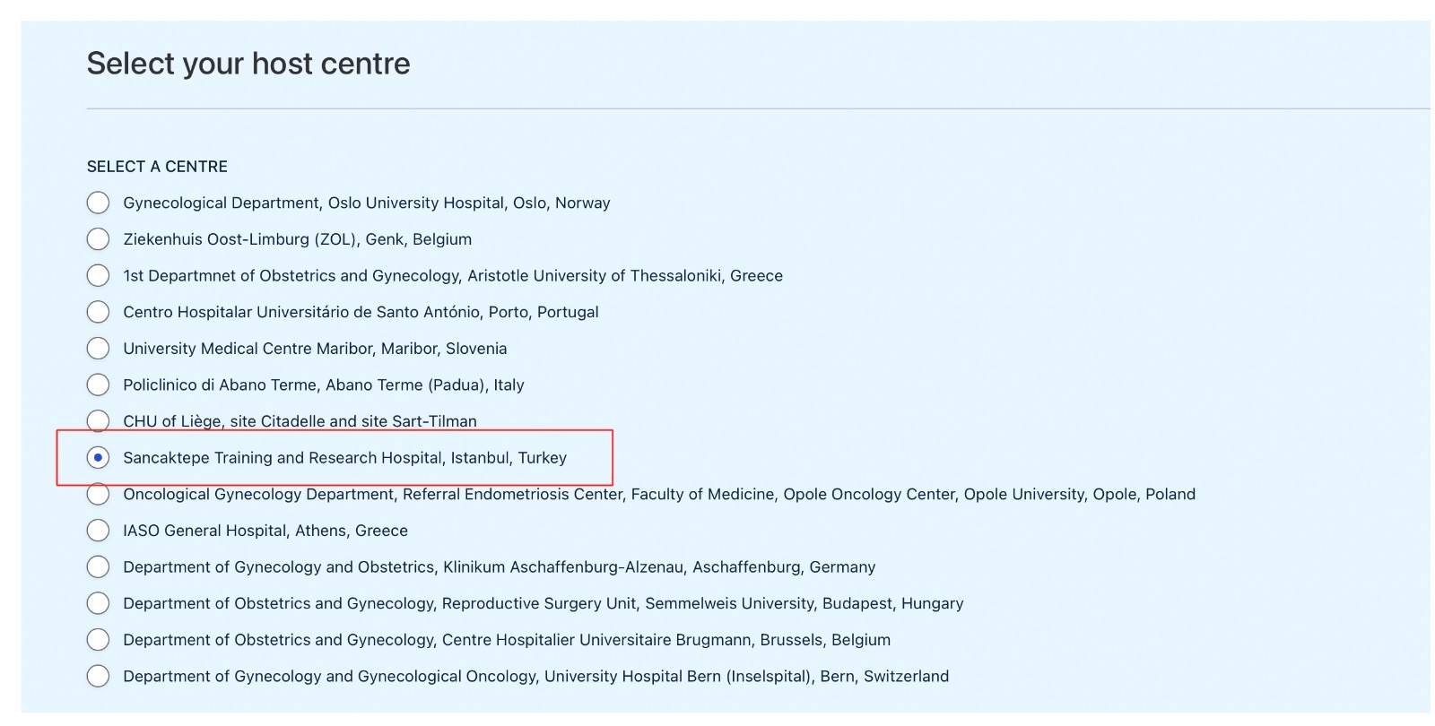Click the Oslo, Norway option label text
The image size is (1435, 726).
pos(366,203)
